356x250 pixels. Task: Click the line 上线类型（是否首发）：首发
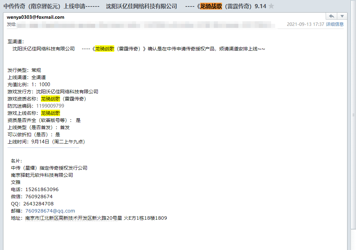pos(39,127)
